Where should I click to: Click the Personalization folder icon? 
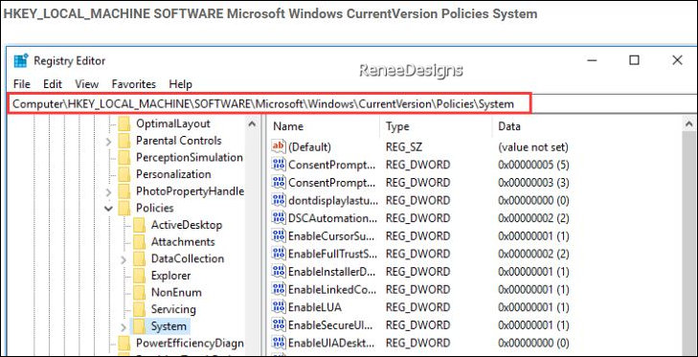coord(124,174)
